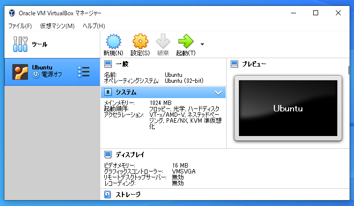Click the ディスプレイ section heading
354x206 pixels.
[x=130, y=155]
